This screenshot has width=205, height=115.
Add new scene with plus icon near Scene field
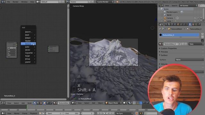click(x=90, y=2)
